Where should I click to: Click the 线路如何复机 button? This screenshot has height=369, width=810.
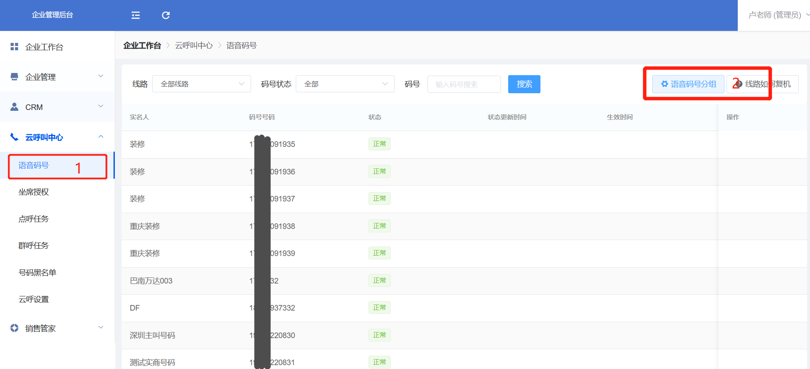point(763,84)
